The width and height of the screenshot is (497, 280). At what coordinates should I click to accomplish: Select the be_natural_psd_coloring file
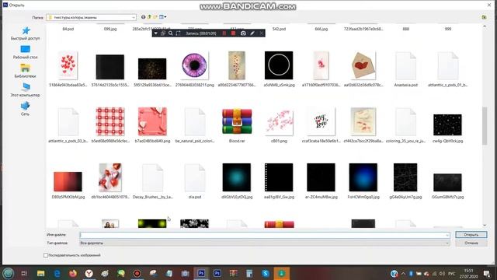pos(195,122)
